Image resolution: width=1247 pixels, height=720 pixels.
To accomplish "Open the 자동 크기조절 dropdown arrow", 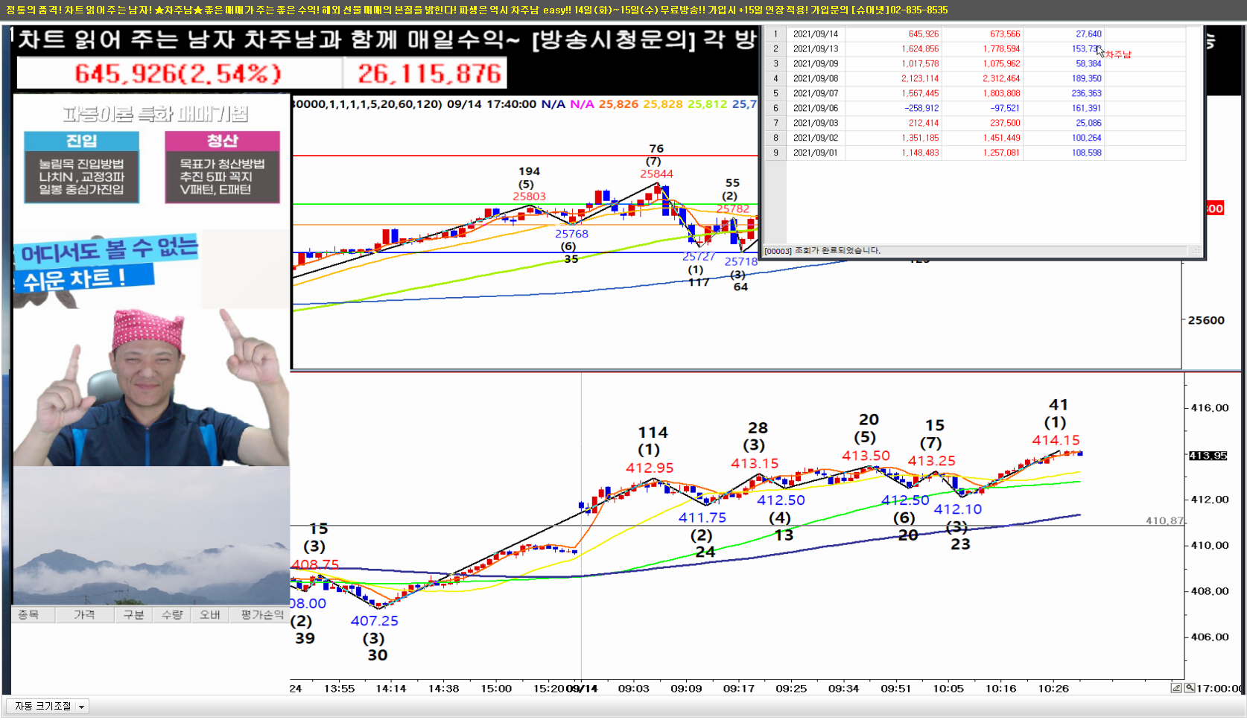I will (81, 707).
